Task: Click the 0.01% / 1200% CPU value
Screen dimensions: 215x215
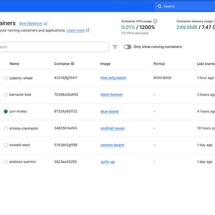Action: click(138, 27)
